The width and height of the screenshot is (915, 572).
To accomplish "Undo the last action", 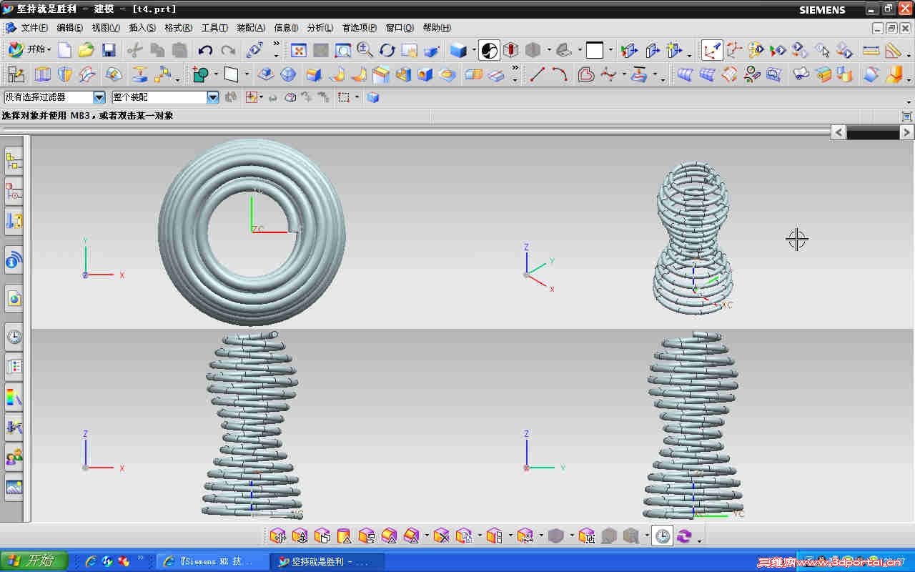I will 205,50.
